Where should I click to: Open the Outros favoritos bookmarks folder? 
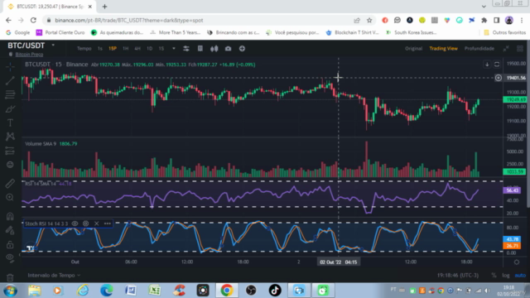tap(505, 32)
